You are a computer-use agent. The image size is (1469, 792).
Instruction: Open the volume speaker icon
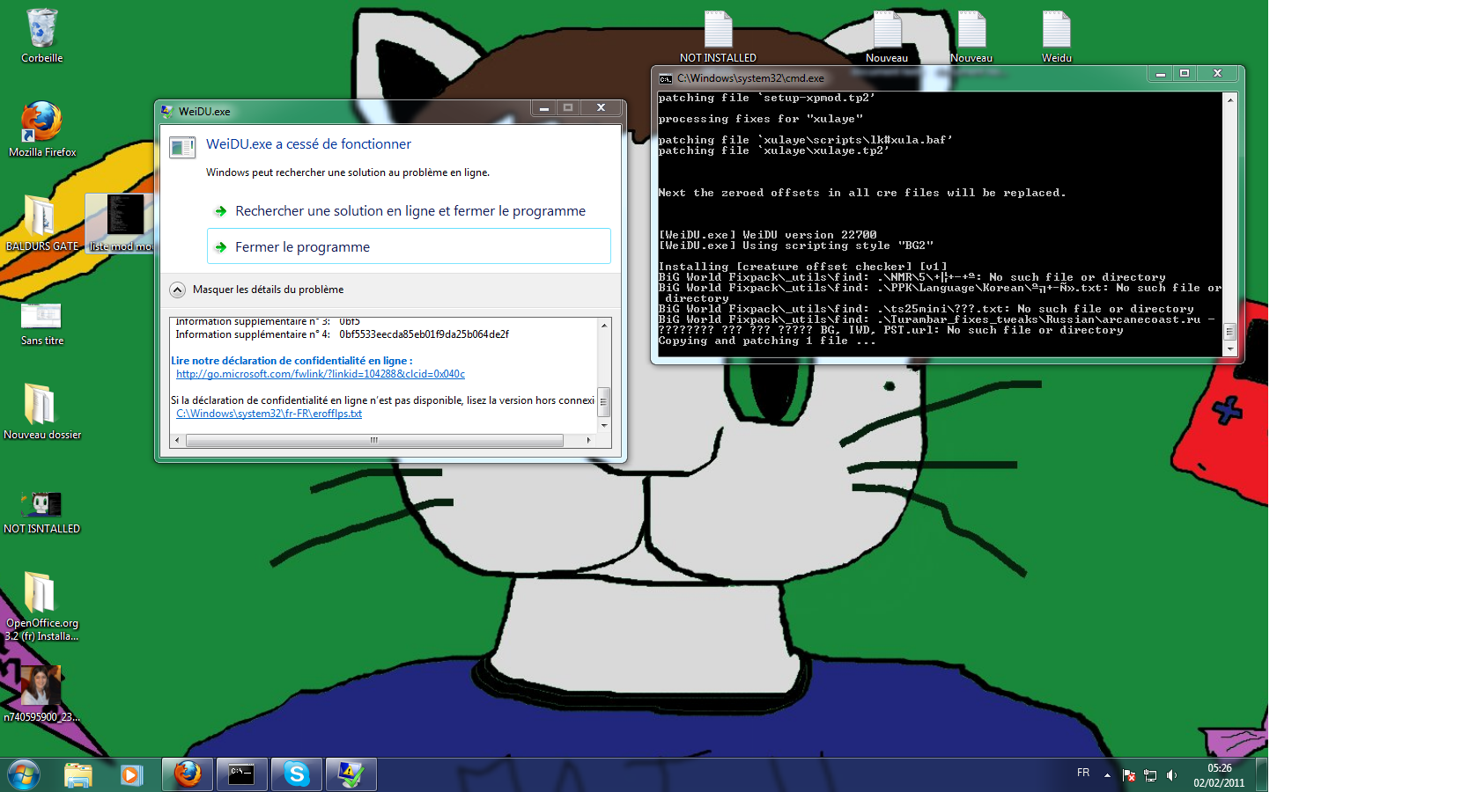[1171, 775]
